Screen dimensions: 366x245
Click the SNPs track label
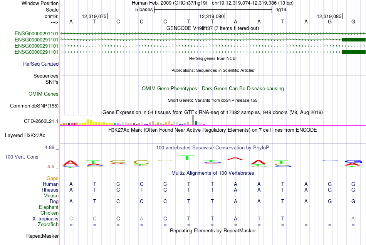pos(52,82)
